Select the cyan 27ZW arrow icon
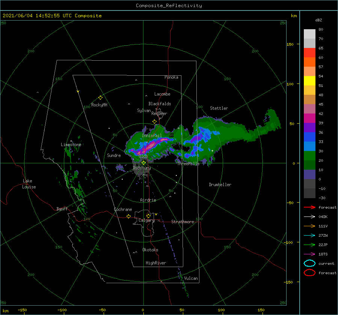The image size is (338, 315). pos(309,236)
